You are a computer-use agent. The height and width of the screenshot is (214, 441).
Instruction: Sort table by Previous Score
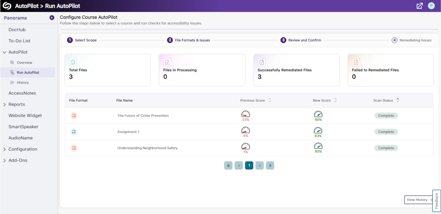269,100
